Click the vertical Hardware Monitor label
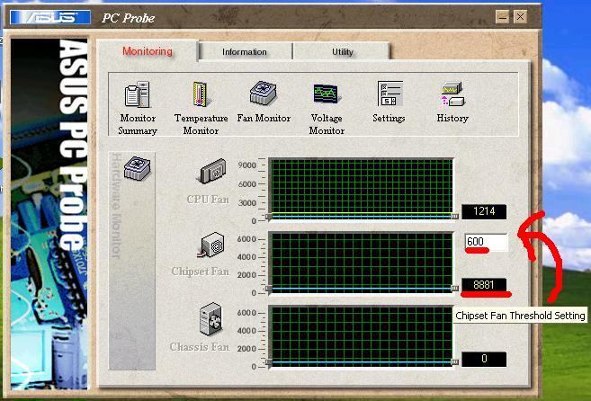This screenshot has height=401, width=591. point(116,206)
